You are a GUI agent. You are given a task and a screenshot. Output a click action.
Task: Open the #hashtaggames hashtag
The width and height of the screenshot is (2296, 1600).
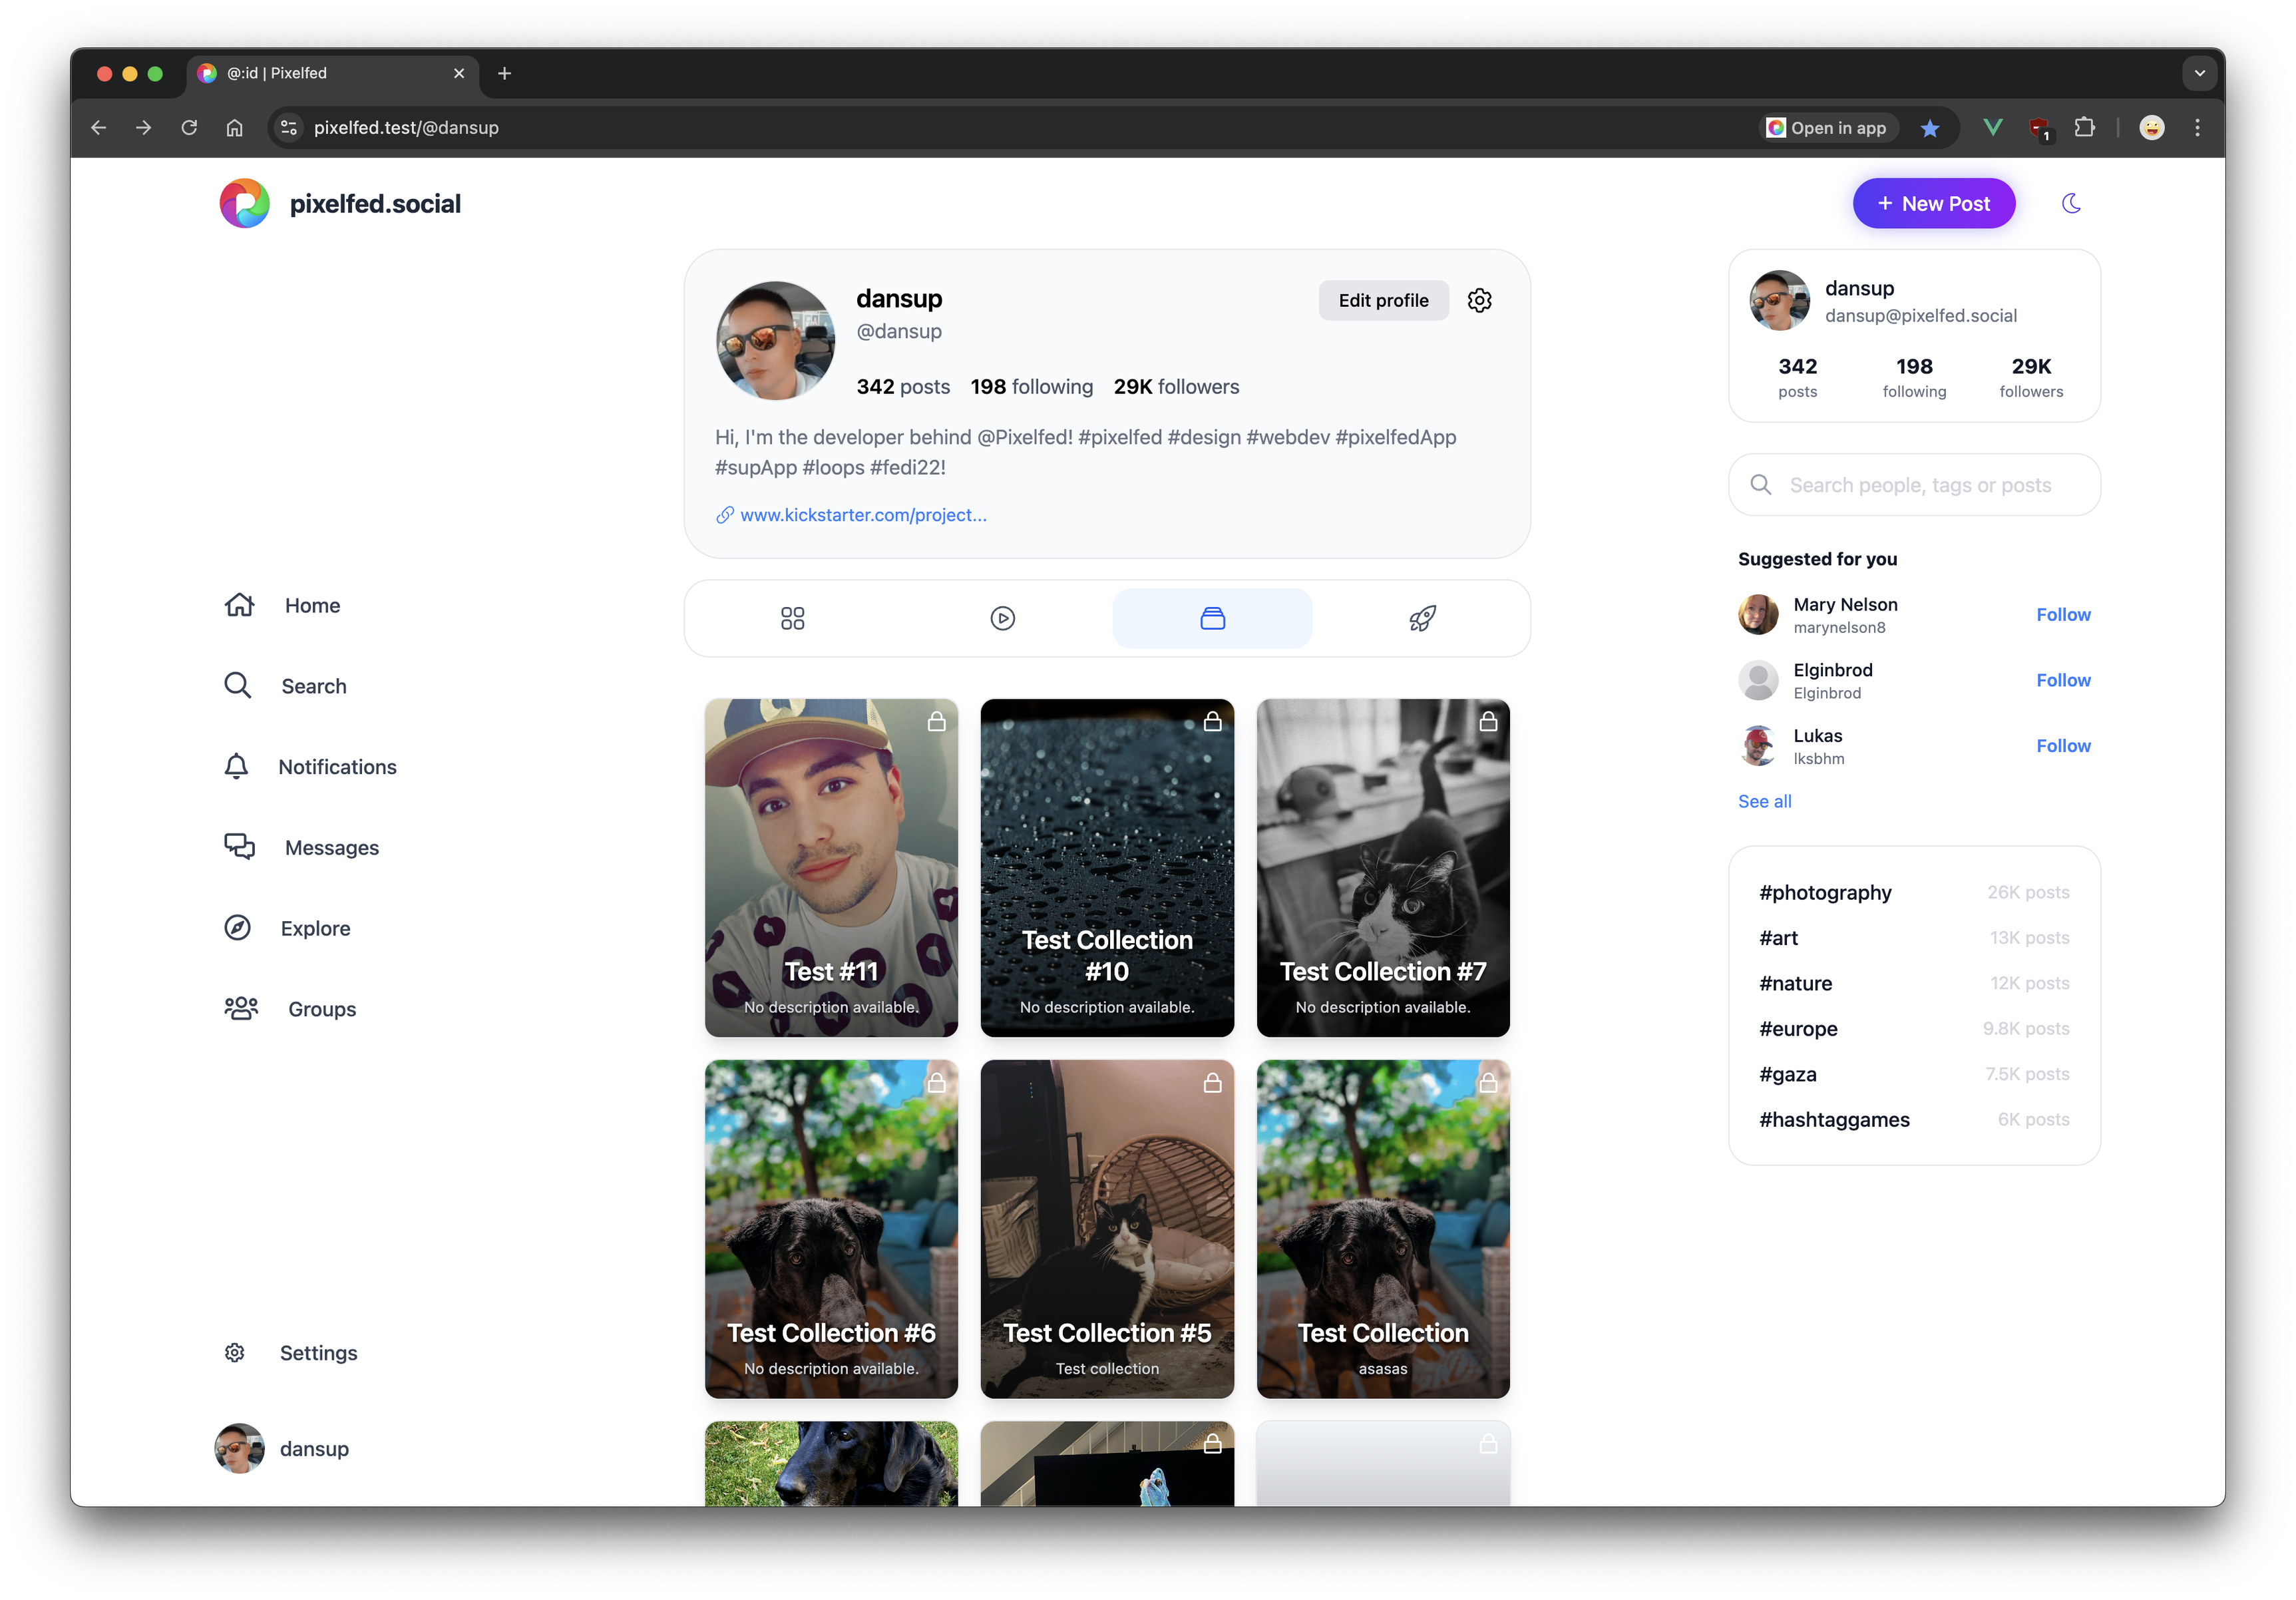tap(1834, 1119)
